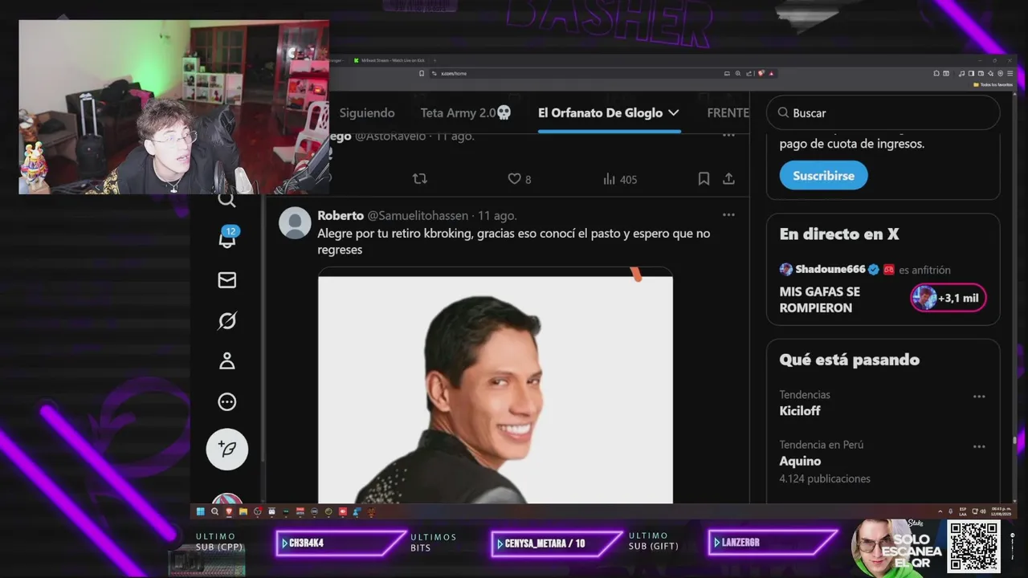Click the browser zoom magnifier icon in address bar
This screenshot has width=1028, height=578.
point(738,73)
